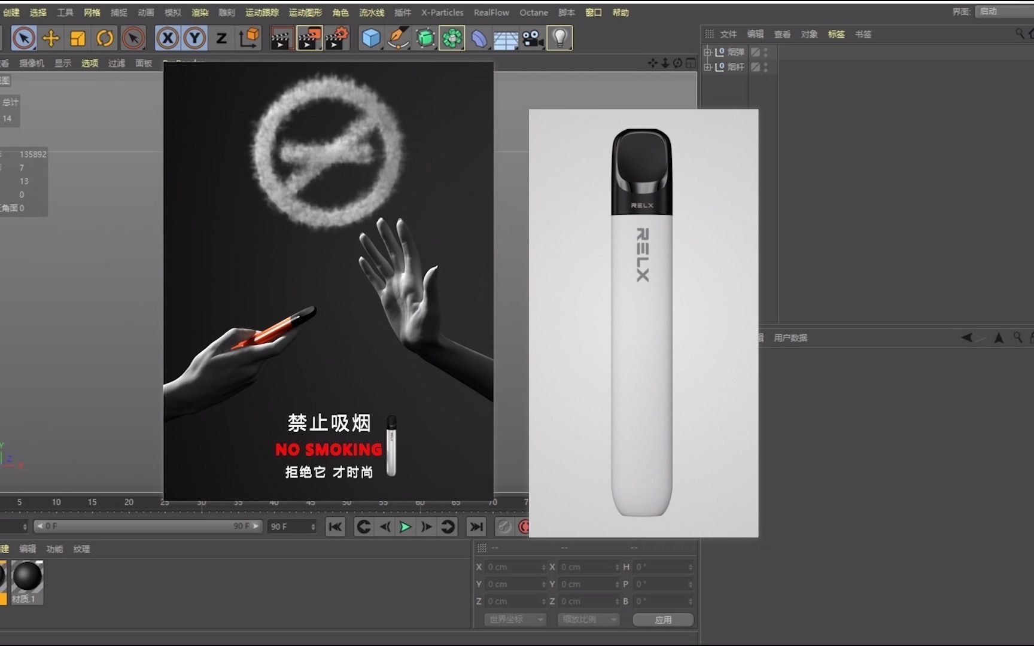Click the viewport orbit navigation icon
This screenshot has width=1034, height=646.
coord(678,63)
